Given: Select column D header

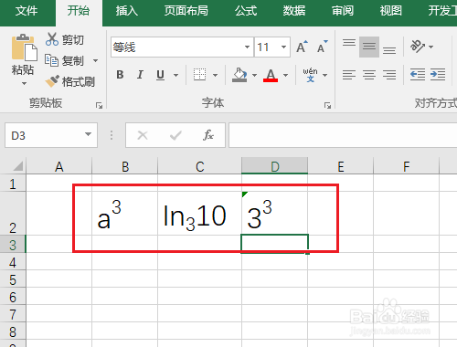Looking at the screenshot, I should point(275,166).
